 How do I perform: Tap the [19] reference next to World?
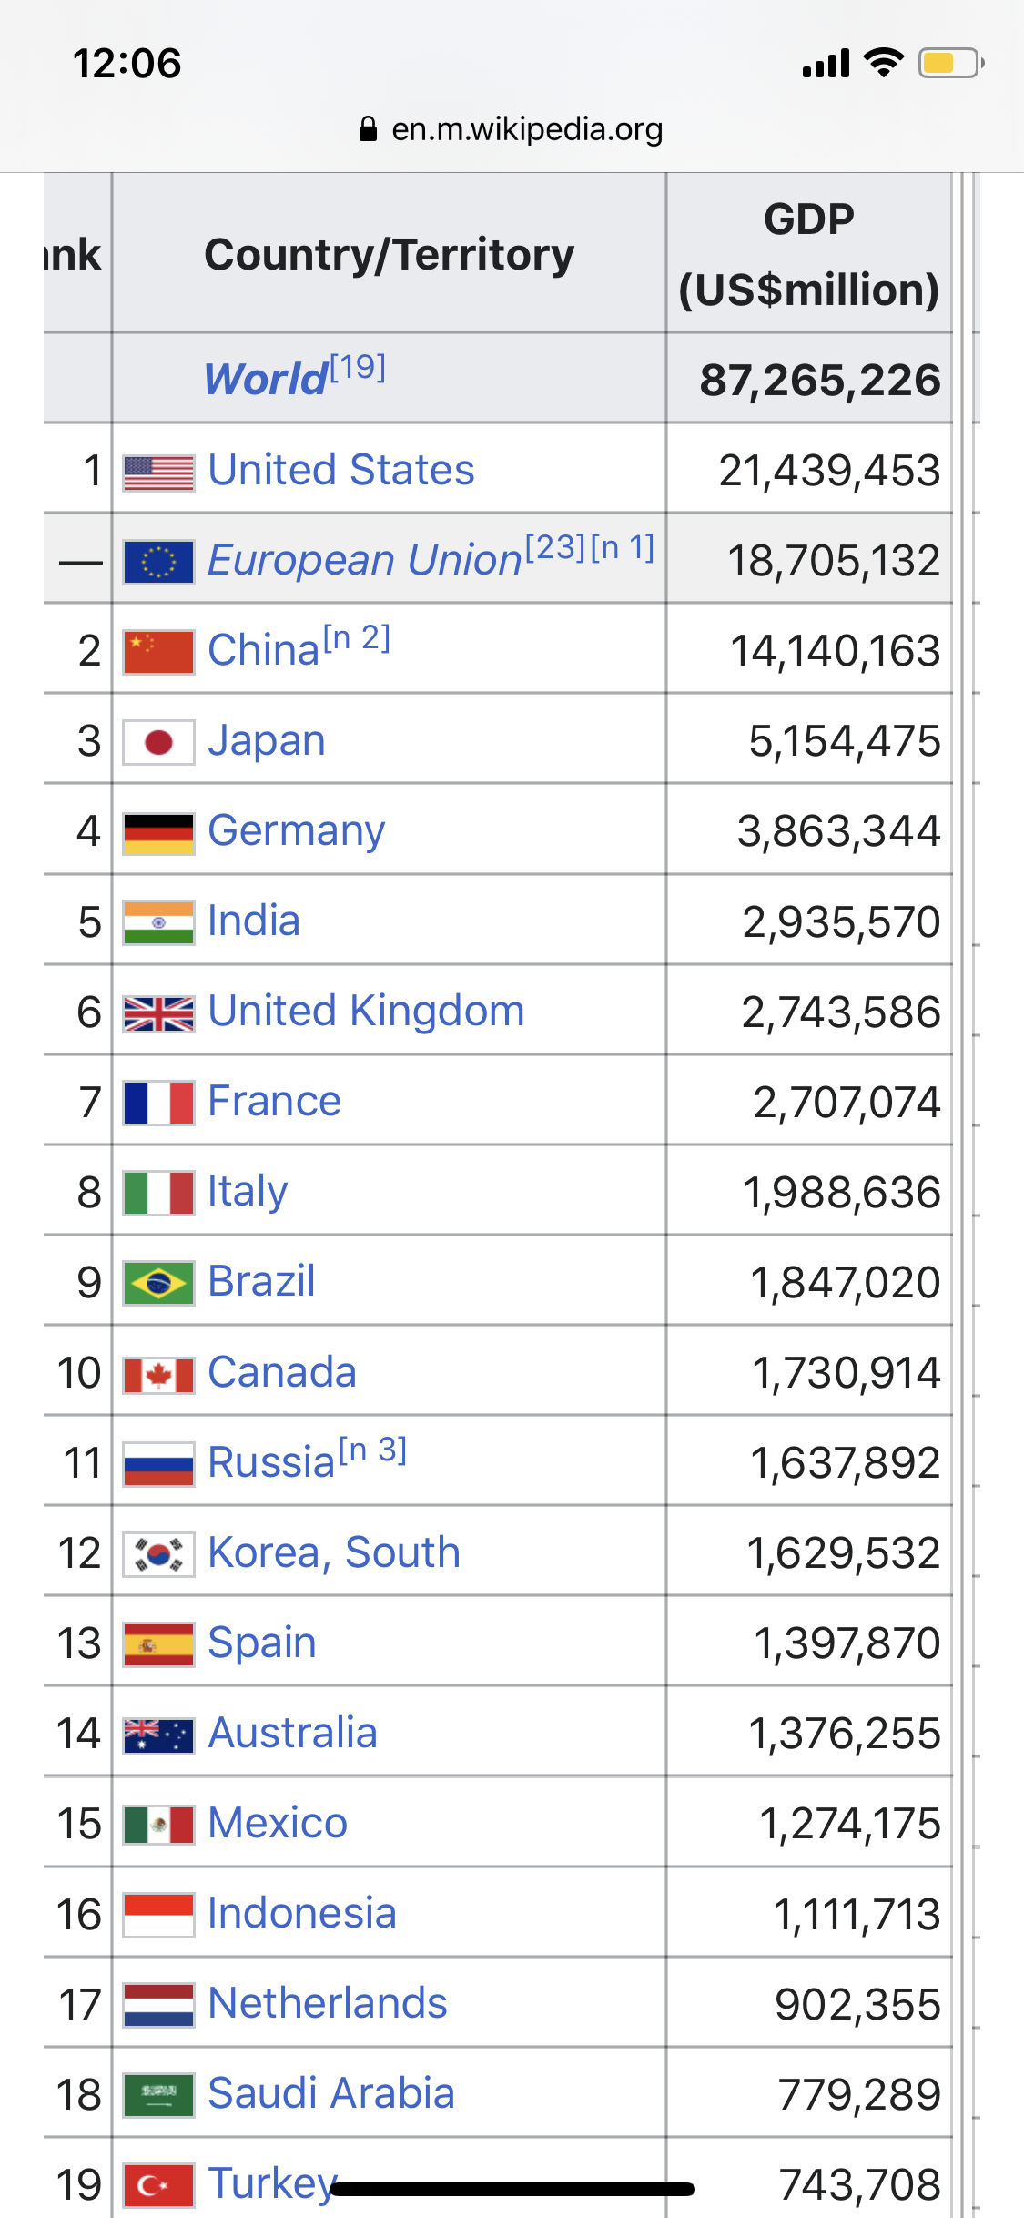point(358,367)
